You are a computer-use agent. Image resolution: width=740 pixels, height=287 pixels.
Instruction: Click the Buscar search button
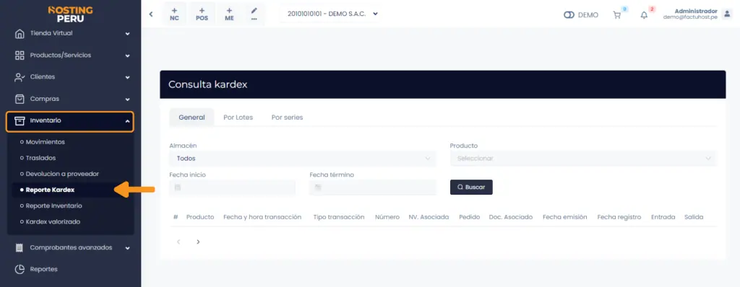click(471, 187)
